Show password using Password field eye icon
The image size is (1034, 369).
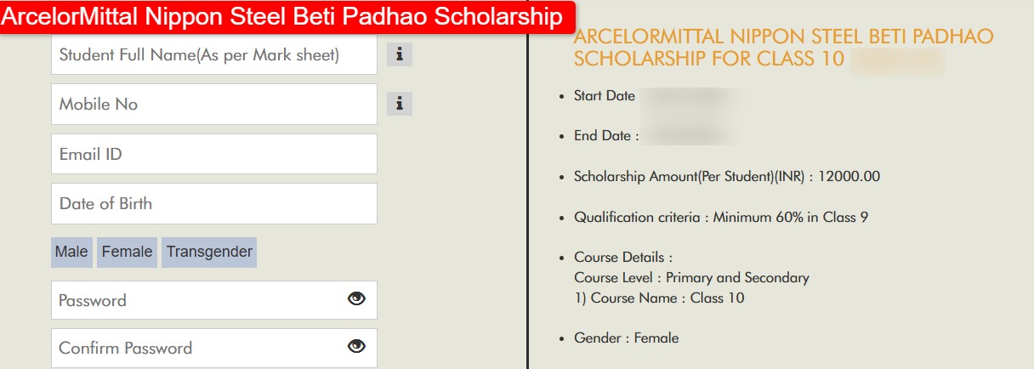356,298
